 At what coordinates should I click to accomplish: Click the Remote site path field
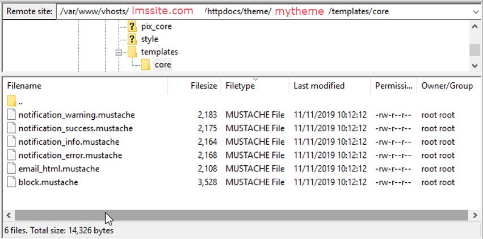(261, 11)
